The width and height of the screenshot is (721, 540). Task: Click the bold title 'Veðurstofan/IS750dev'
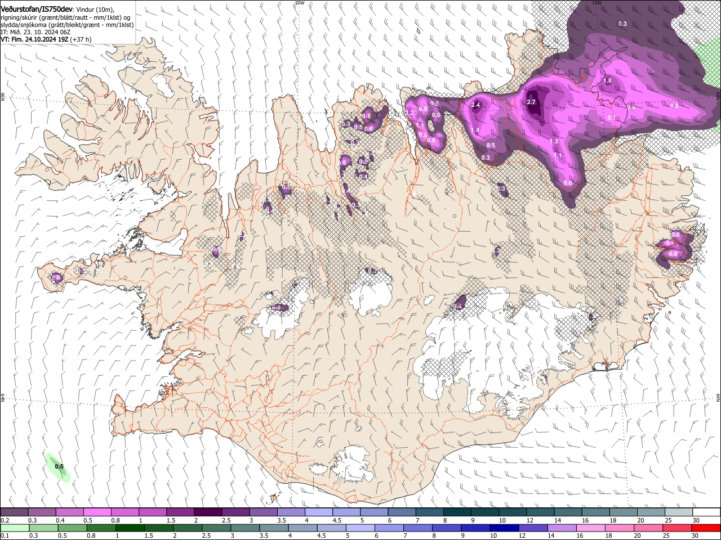pyautogui.click(x=36, y=10)
